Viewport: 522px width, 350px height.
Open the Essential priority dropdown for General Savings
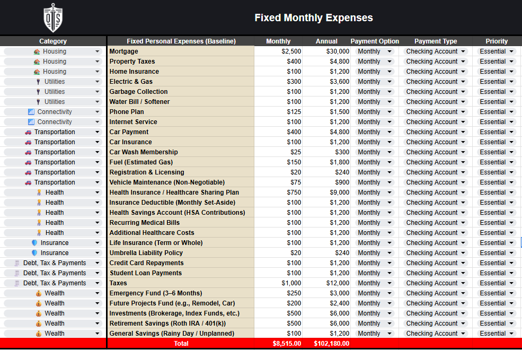coord(512,334)
